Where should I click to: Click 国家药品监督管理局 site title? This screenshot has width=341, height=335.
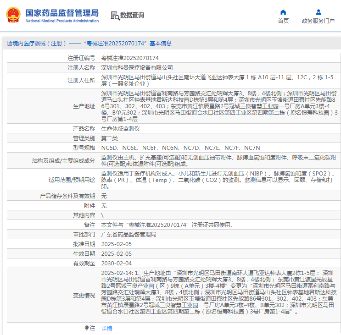point(62,13)
